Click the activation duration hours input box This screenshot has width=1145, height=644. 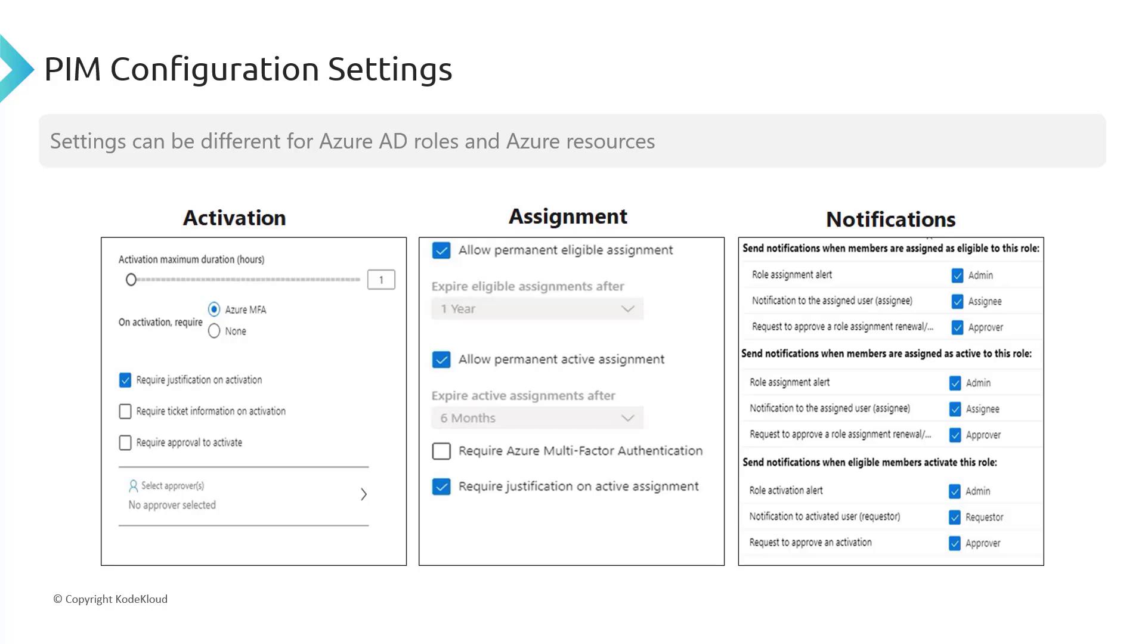(381, 280)
